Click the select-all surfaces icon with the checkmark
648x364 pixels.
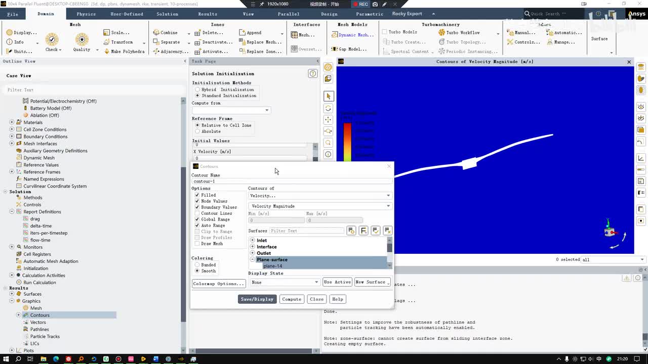tap(376, 231)
